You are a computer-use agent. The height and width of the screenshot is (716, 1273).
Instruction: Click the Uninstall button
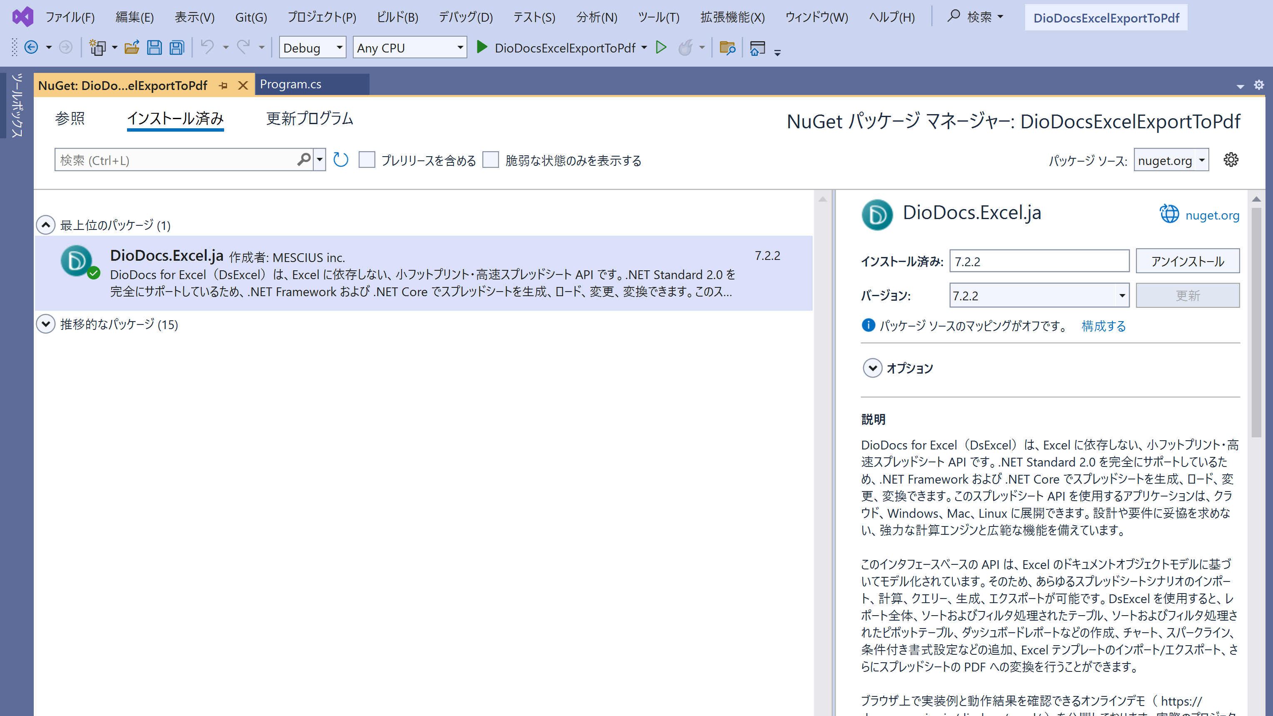[1188, 260]
